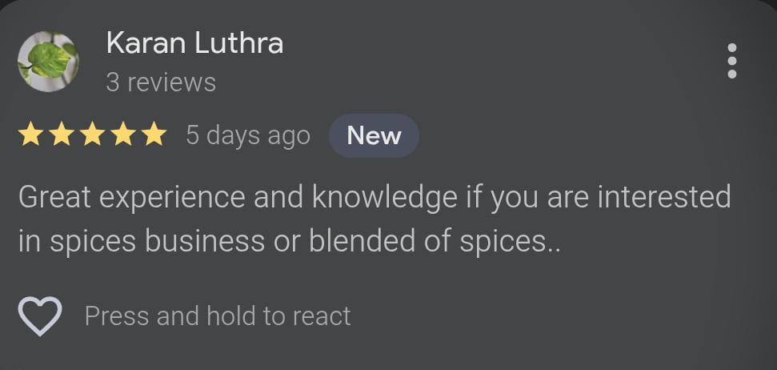Click the review's first line of text
The width and height of the screenshot is (777, 370).
point(374,197)
